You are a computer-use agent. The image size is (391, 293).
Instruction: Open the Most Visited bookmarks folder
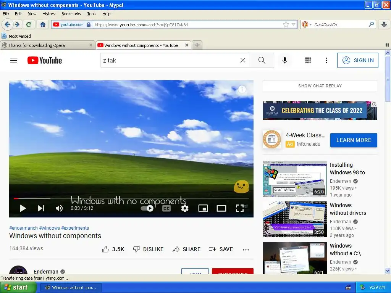pyautogui.click(x=16, y=36)
